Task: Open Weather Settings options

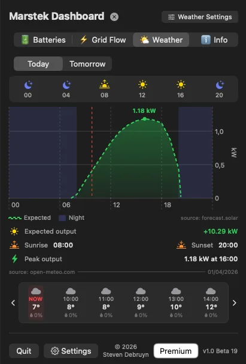Action: tap(200, 17)
